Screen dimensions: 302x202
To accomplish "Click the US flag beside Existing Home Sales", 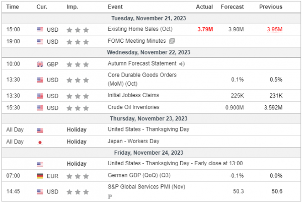I will click(40, 30).
